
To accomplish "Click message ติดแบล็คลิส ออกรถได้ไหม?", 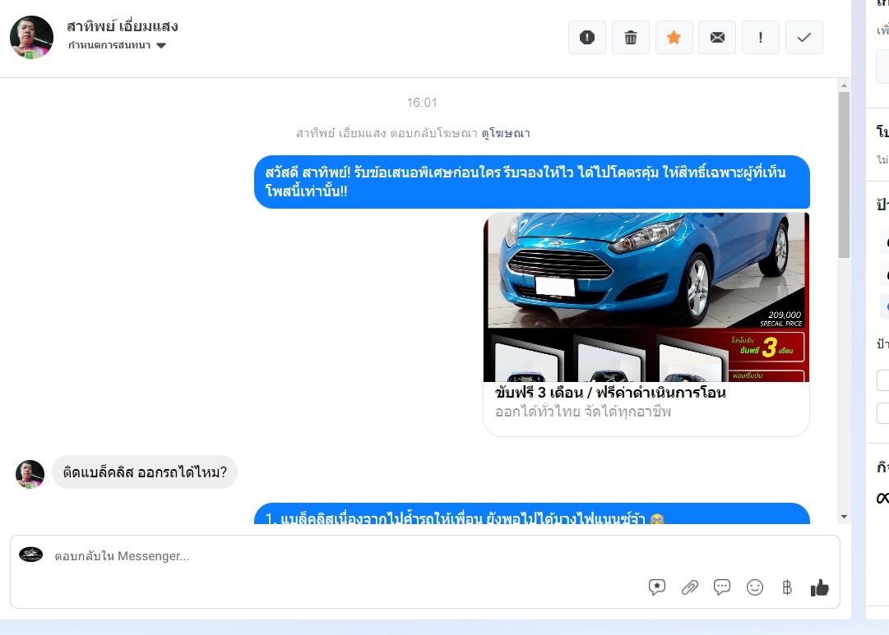I will [x=145, y=472].
